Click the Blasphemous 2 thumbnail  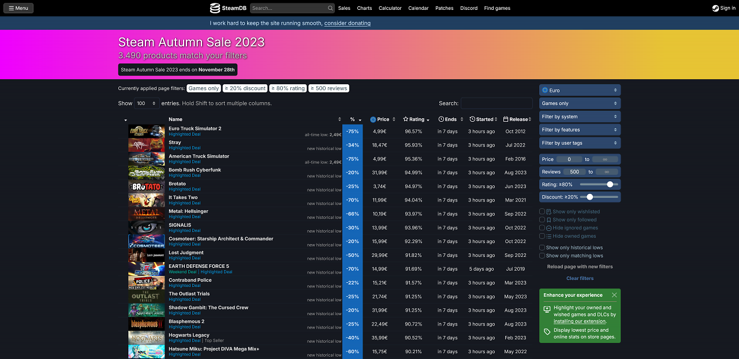coord(147,324)
